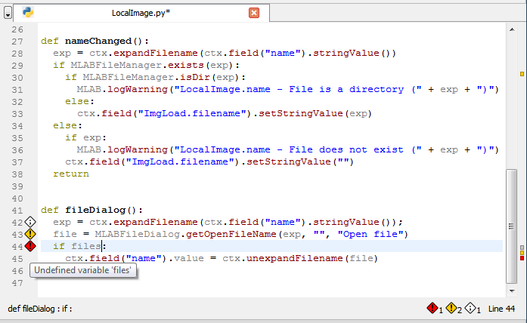Screen dimensions: 527x323
Task: Click the yellow warning icon at line 43
Action: tap(30, 234)
